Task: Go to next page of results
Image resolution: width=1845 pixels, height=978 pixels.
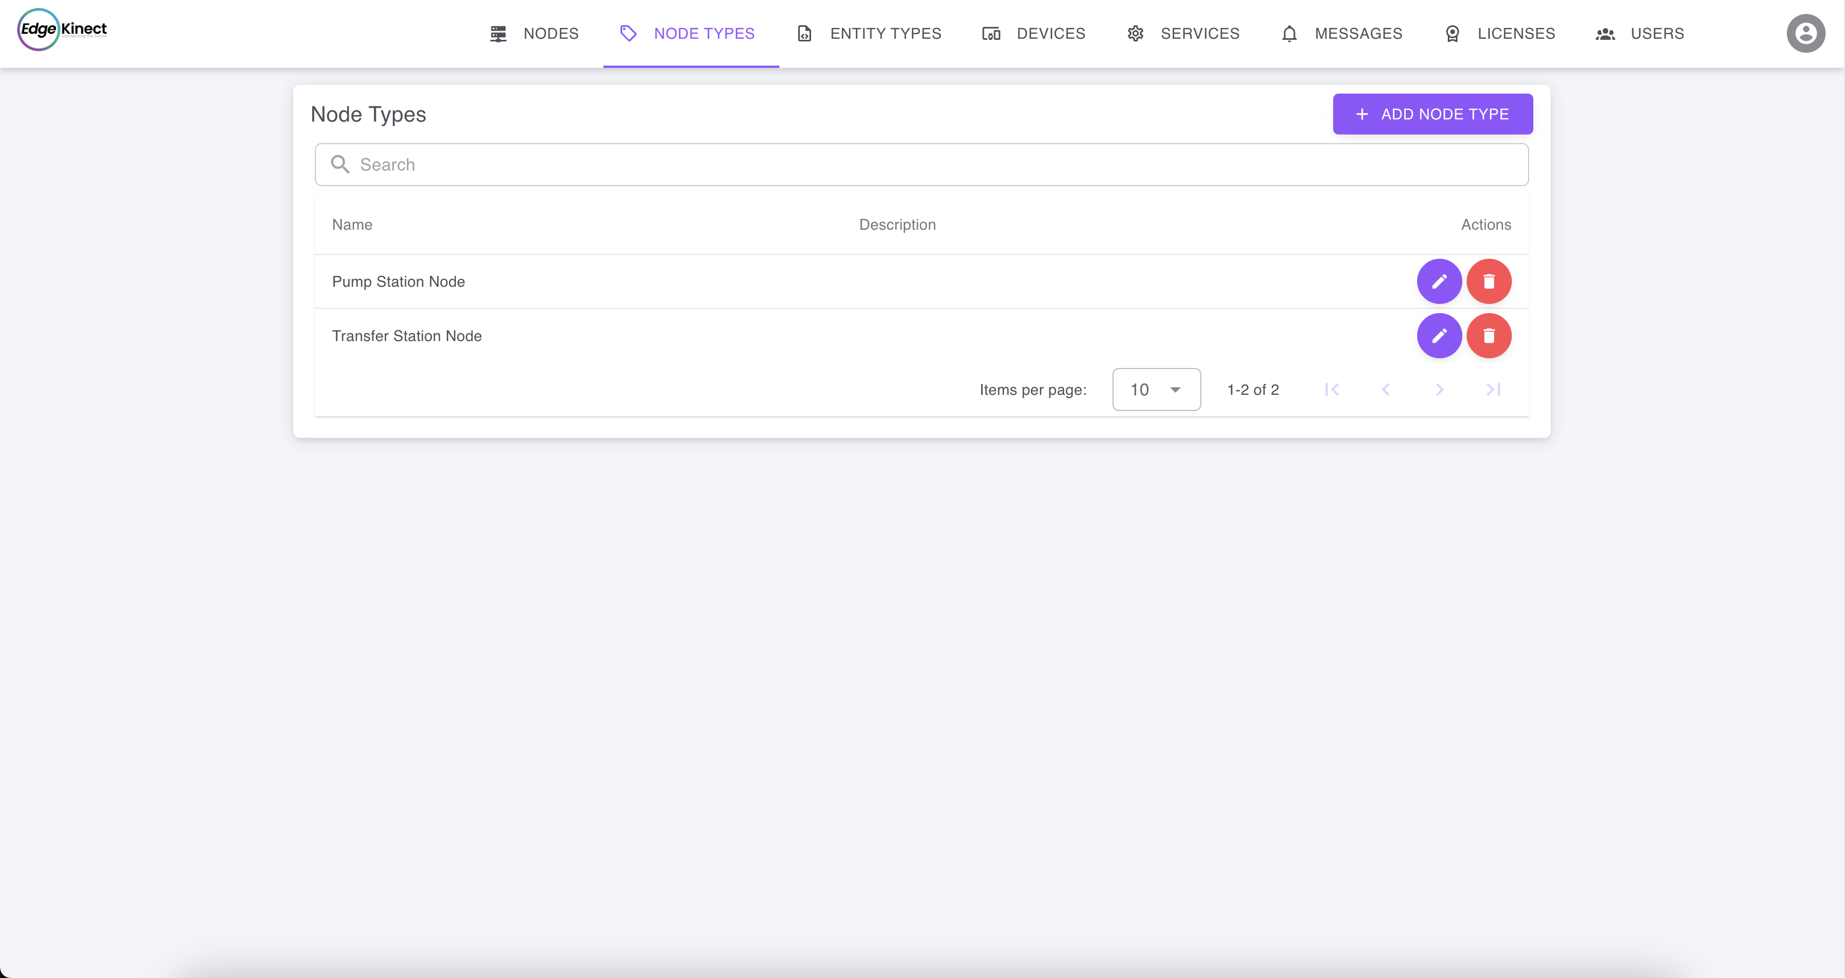Action: tap(1440, 389)
